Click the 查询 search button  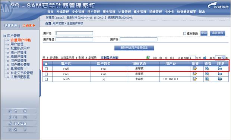click(204, 33)
